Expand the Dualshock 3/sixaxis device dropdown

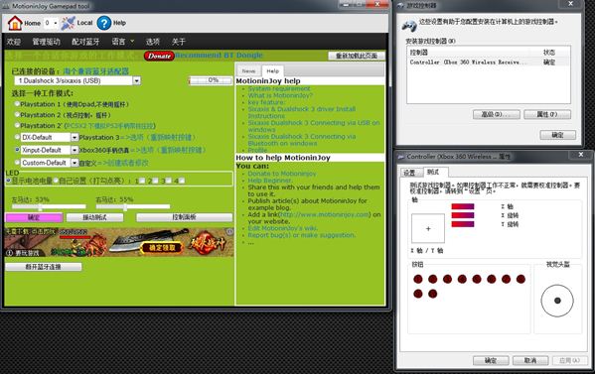coord(137,80)
